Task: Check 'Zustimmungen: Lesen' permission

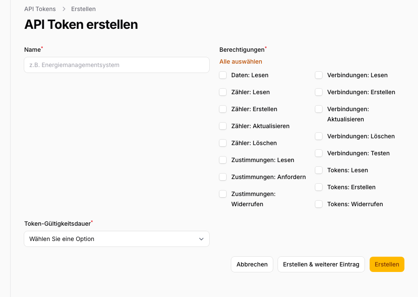Action: click(x=223, y=160)
